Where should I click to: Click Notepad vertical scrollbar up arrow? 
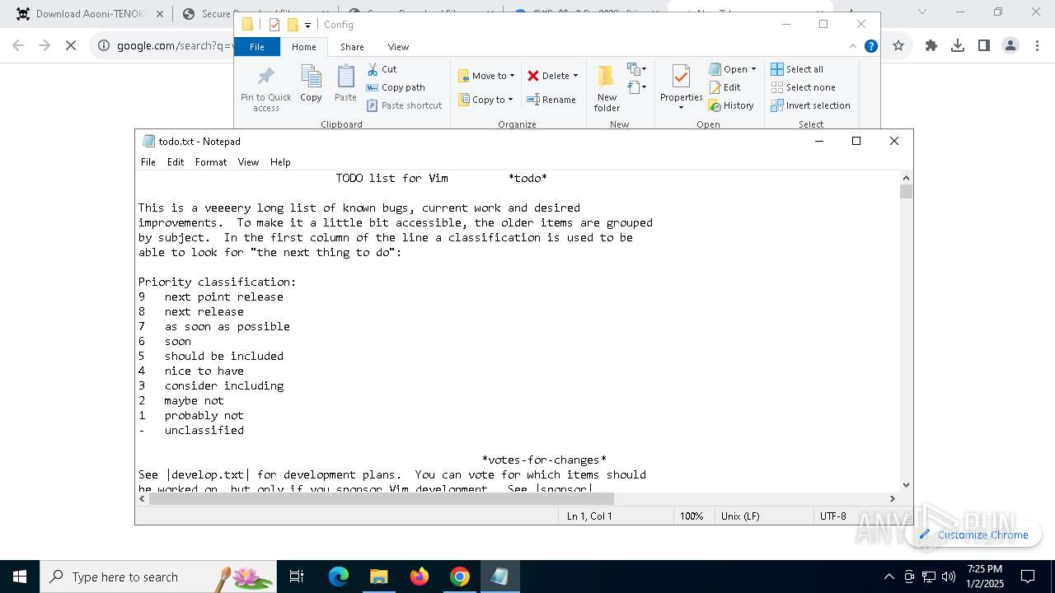[x=907, y=178]
